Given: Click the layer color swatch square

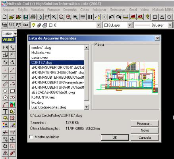Looking at the screenshot, I should pyautogui.click(x=50, y=25).
